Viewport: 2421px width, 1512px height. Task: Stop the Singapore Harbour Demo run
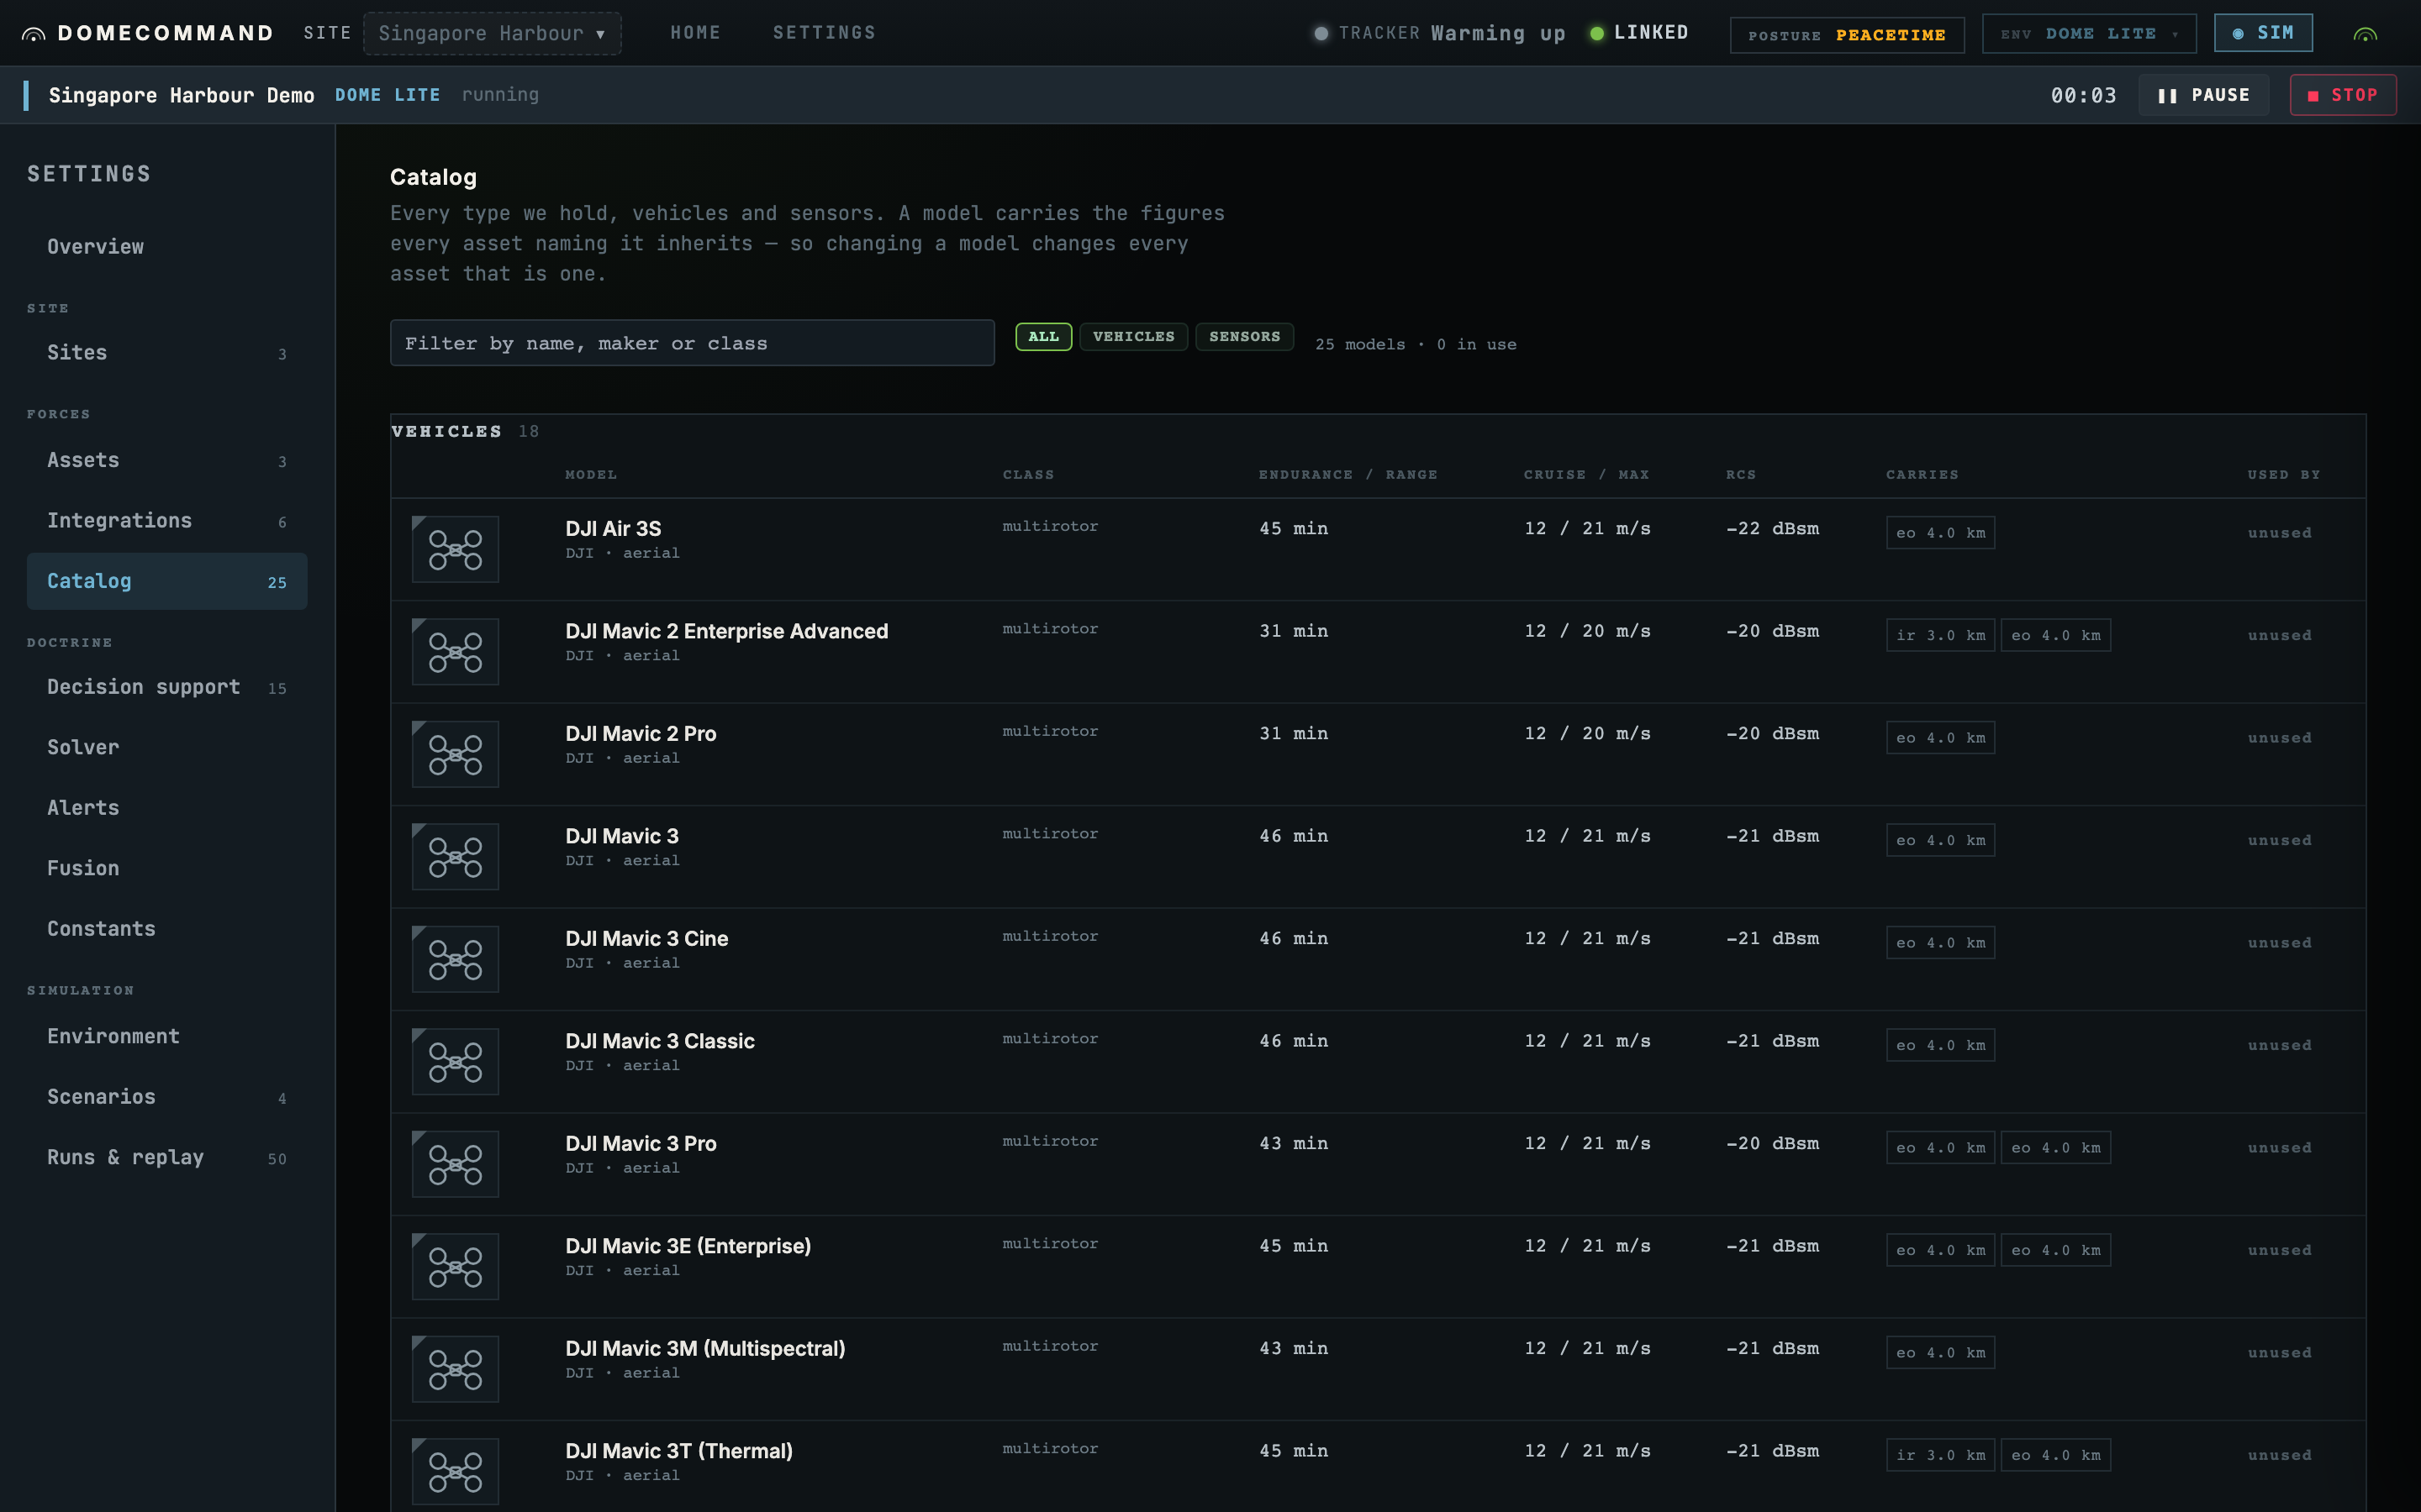2343,95
